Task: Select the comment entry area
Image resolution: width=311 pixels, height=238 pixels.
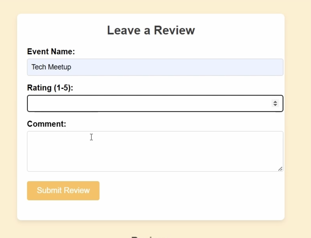Action: [155, 150]
